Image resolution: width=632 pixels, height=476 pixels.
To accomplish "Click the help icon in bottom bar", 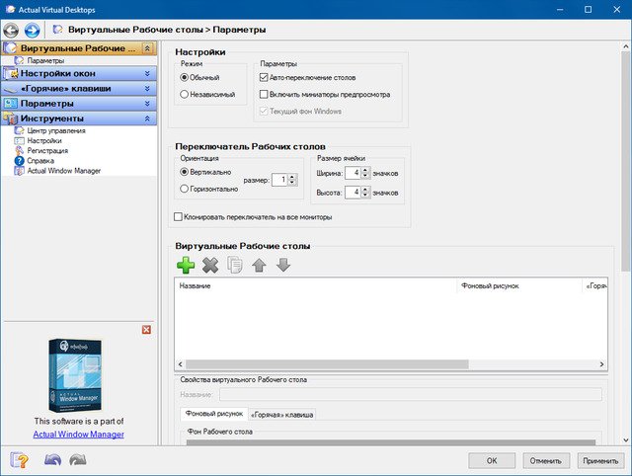I will coord(20,460).
